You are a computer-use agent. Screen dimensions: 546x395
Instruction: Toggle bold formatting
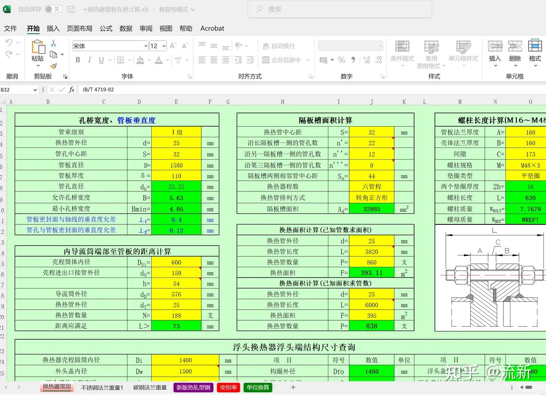coord(78,60)
